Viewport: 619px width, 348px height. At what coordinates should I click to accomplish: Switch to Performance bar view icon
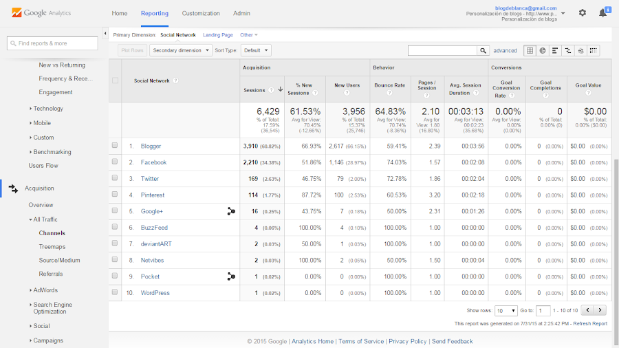pyautogui.click(x=555, y=50)
